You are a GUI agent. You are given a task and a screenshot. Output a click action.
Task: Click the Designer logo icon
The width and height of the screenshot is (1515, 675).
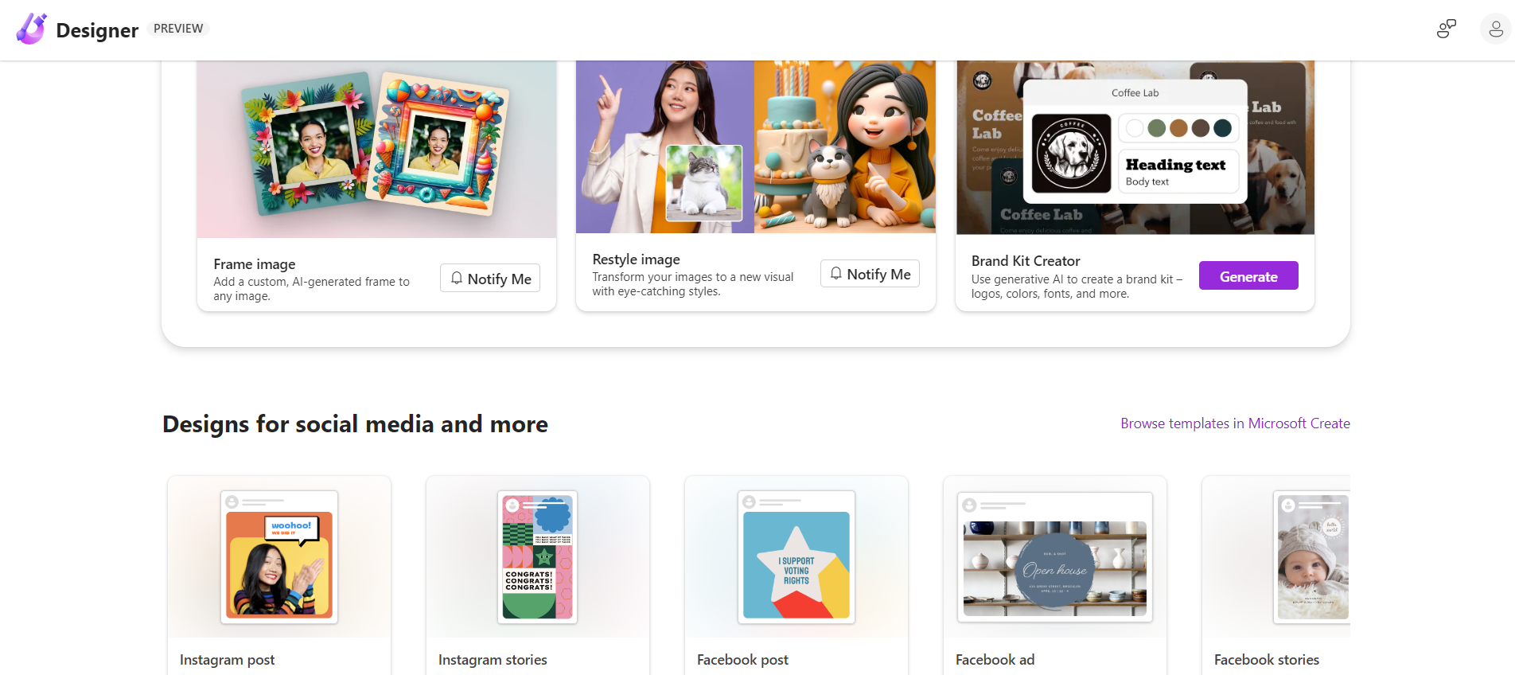coord(32,29)
